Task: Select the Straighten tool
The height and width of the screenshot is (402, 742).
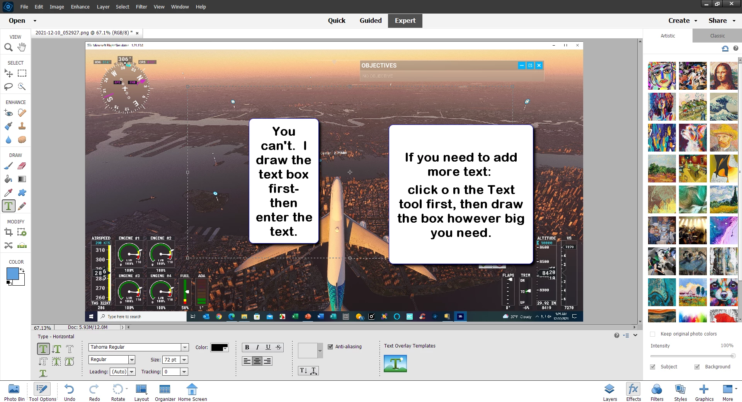Action: tap(22, 245)
